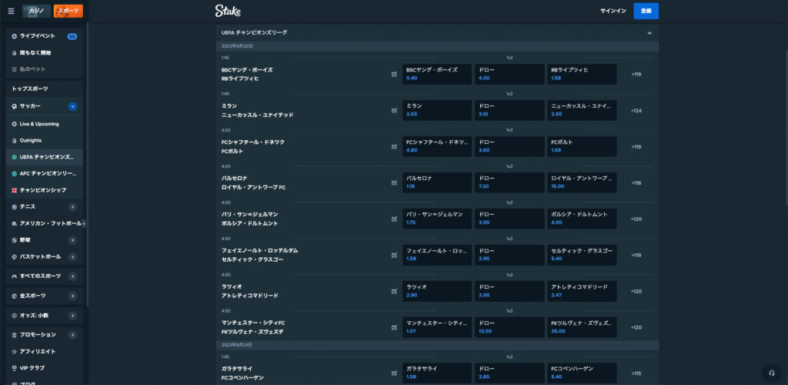
Task: Open 間もなく開始 in the sidebar
Action: [44, 53]
